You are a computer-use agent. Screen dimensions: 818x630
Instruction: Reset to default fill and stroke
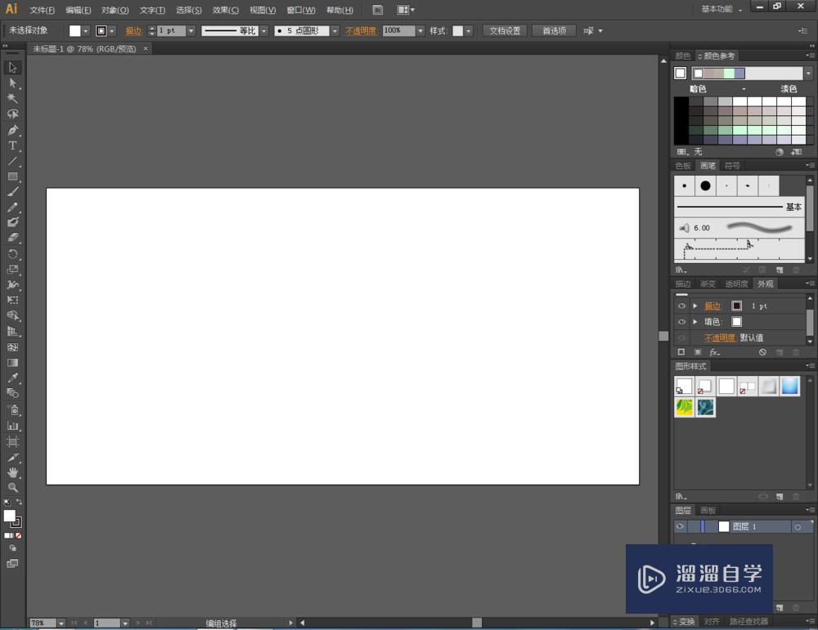click(7, 503)
